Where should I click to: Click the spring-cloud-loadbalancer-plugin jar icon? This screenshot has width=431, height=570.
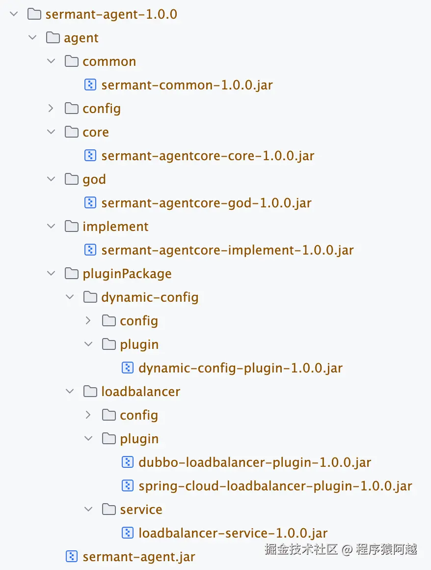128,486
